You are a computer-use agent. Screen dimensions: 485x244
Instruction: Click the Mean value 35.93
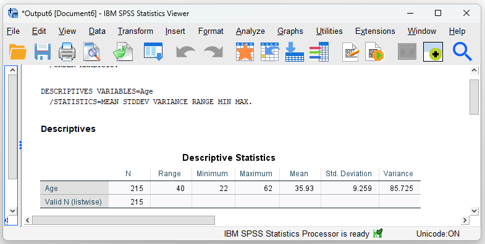point(304,188)
